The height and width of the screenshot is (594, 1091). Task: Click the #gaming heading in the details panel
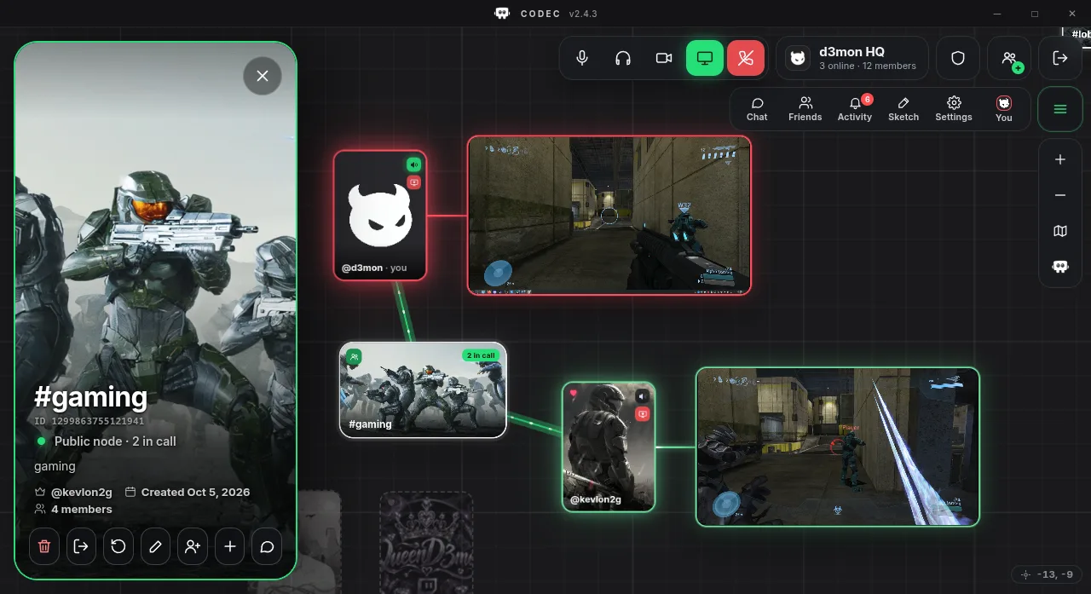click(90, 397)
